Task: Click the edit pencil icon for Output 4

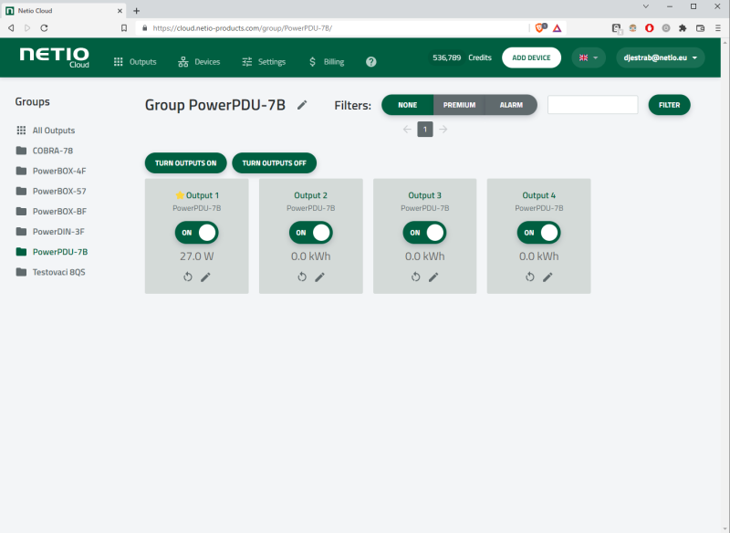Action: pyautogui.click(x=547, y=277)
